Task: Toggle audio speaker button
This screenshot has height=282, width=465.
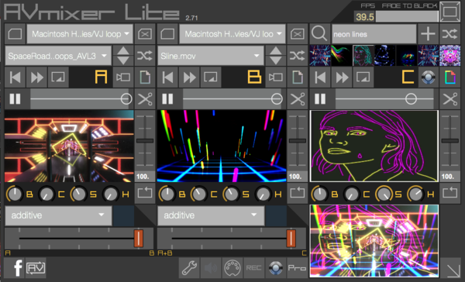Action: click(x=211, y=268)
